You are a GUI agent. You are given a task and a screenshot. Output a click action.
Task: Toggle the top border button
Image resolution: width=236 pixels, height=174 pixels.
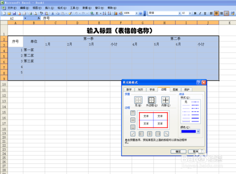pyautogui.click(x=133, y=113)
